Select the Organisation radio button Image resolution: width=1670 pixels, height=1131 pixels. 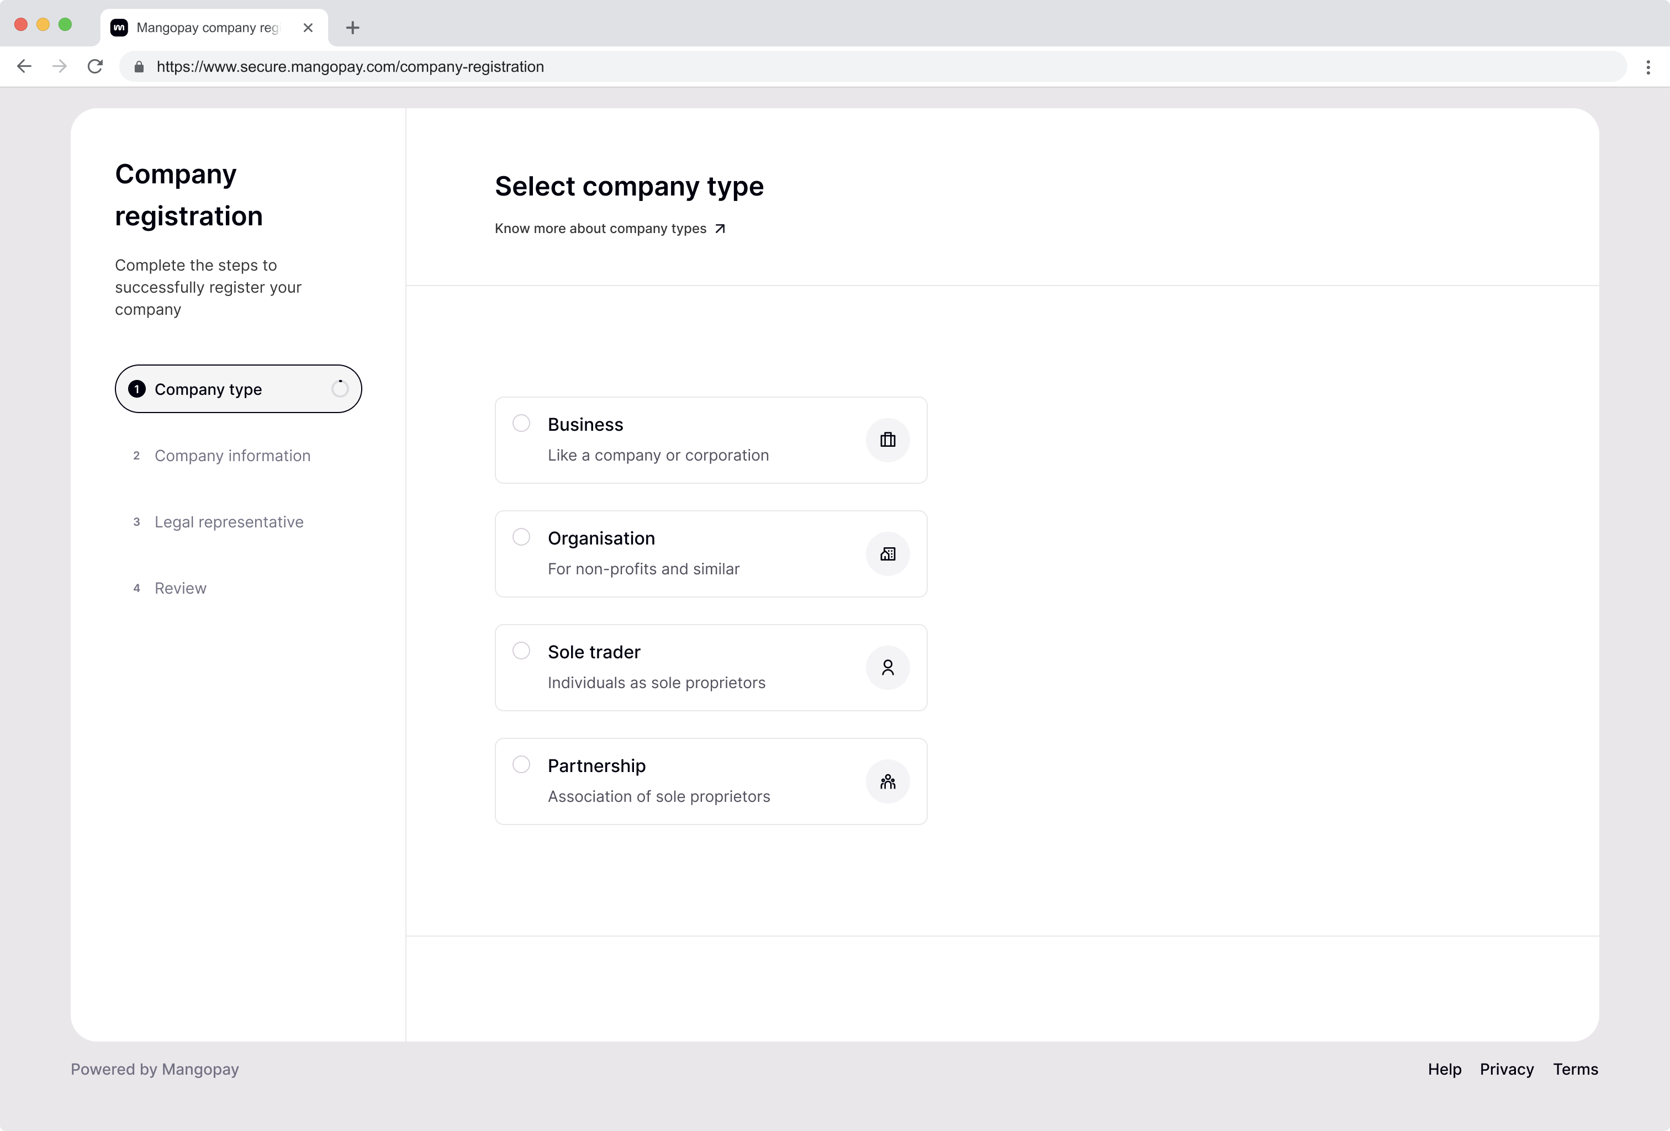pos(521,537)
